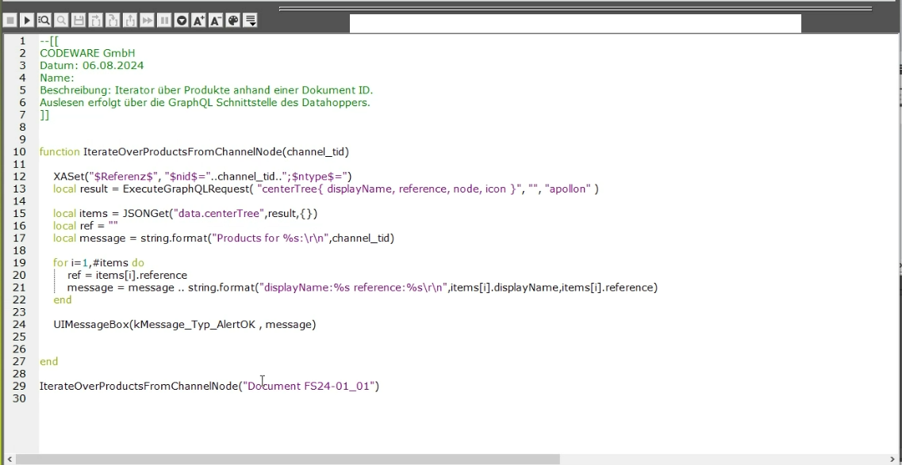Open the find-in-list search icon
The image size is (902, 465).
pos(44,21)
